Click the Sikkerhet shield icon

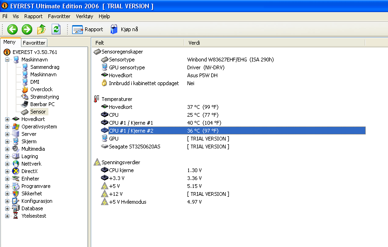tap(16, 194)
